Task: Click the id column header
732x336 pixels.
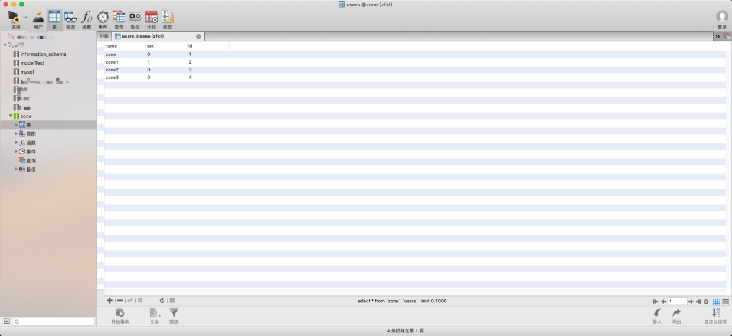Action: tap(208, 46)
